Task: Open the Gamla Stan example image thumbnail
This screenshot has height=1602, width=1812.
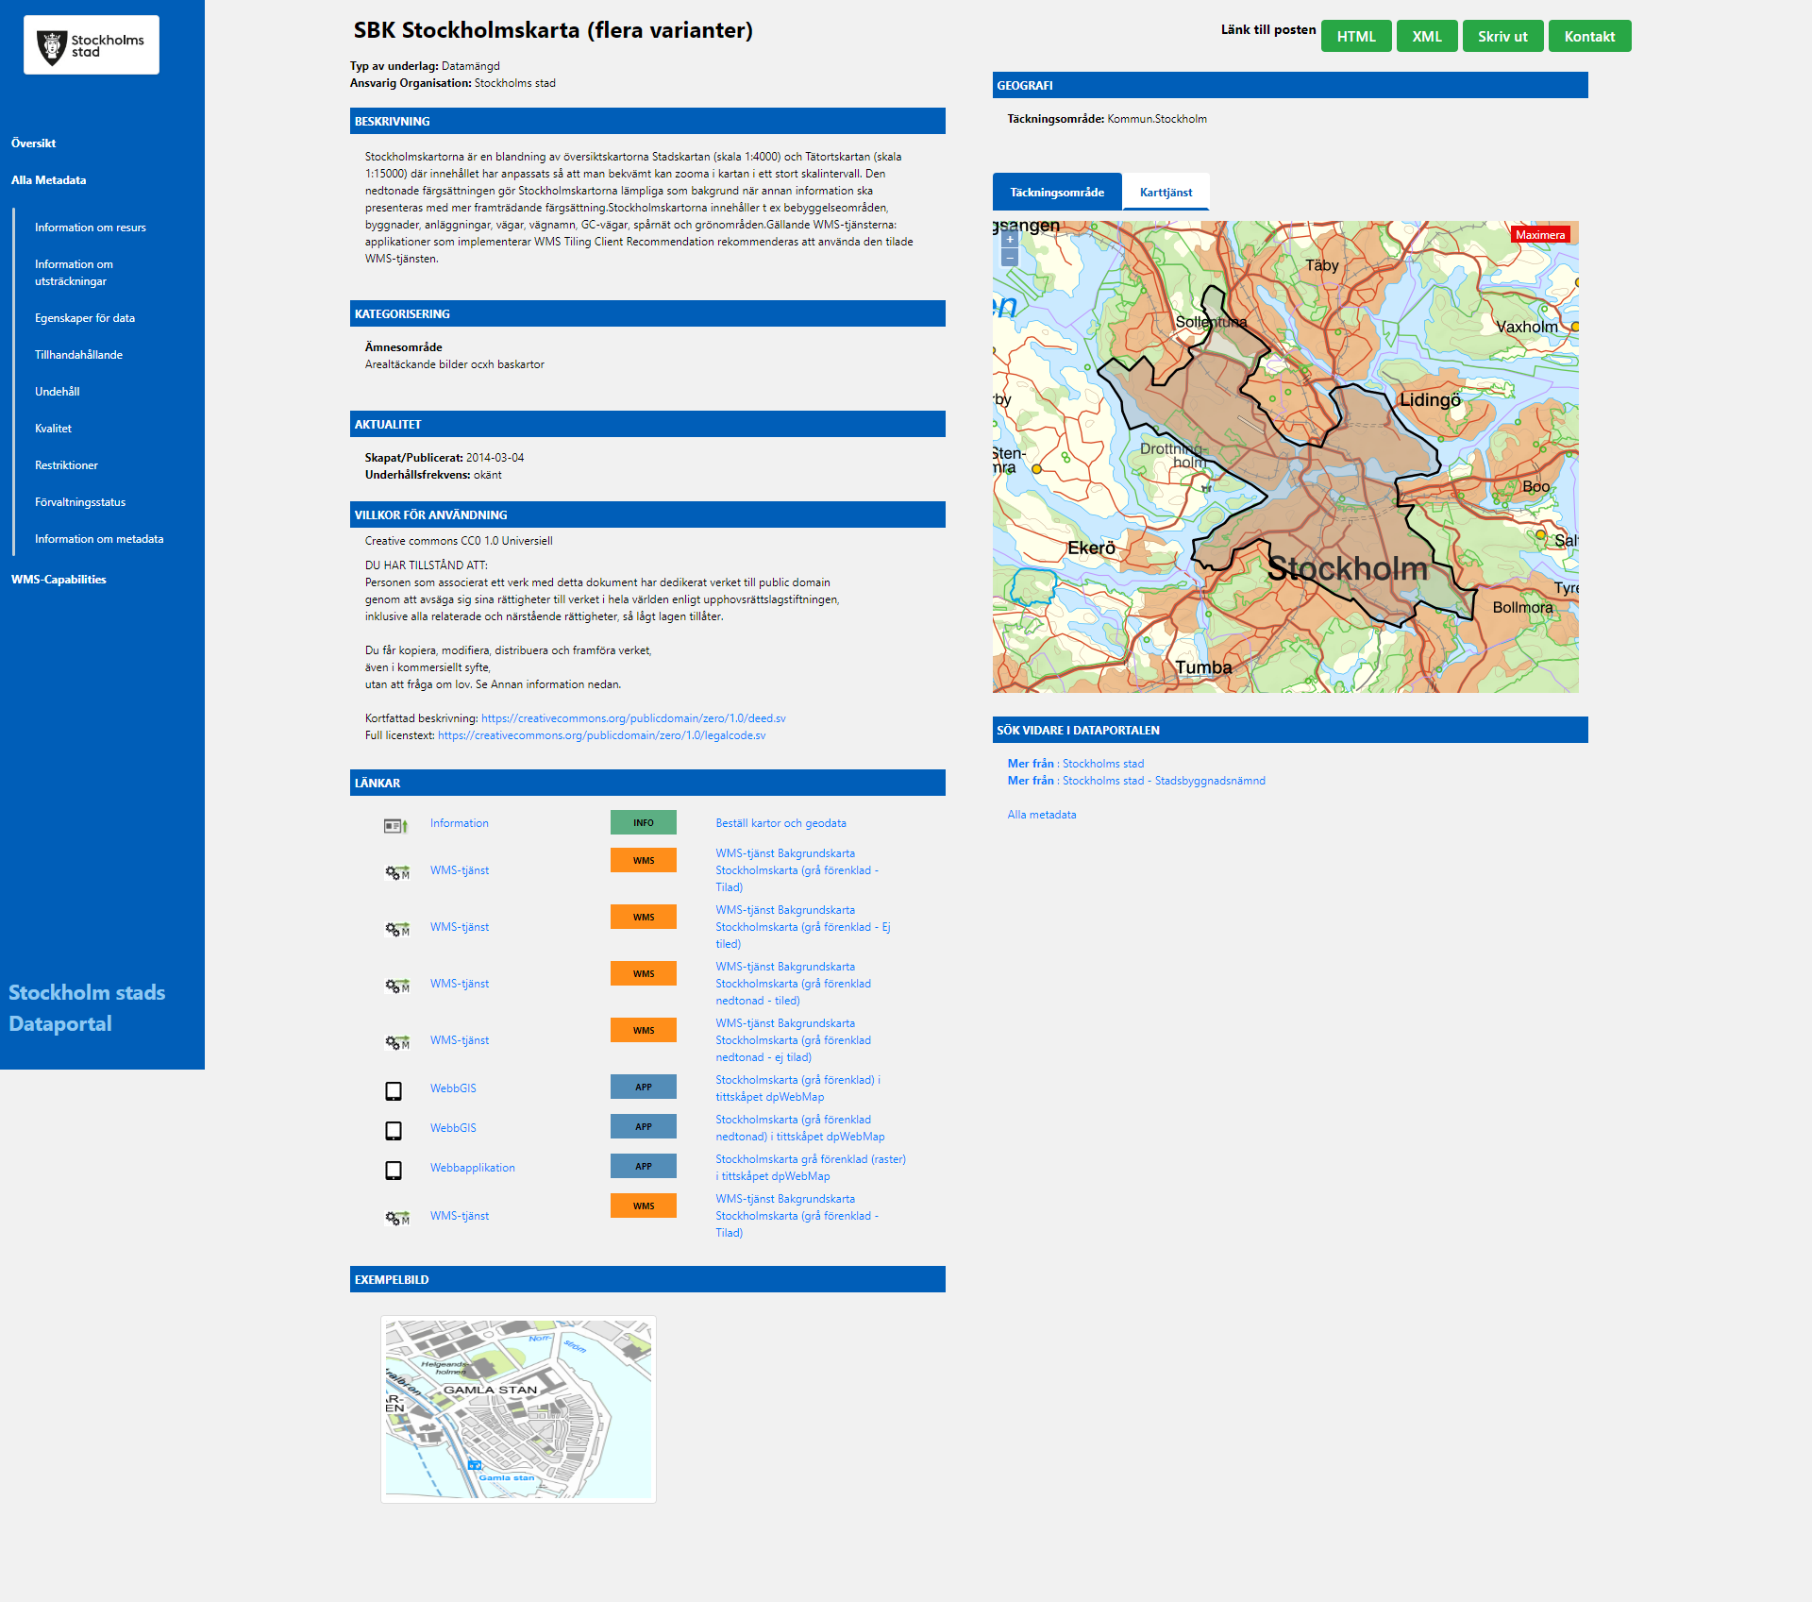Action: tap(518, 1409)
